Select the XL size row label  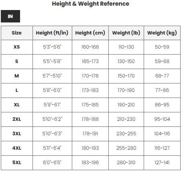coord(17,105)
